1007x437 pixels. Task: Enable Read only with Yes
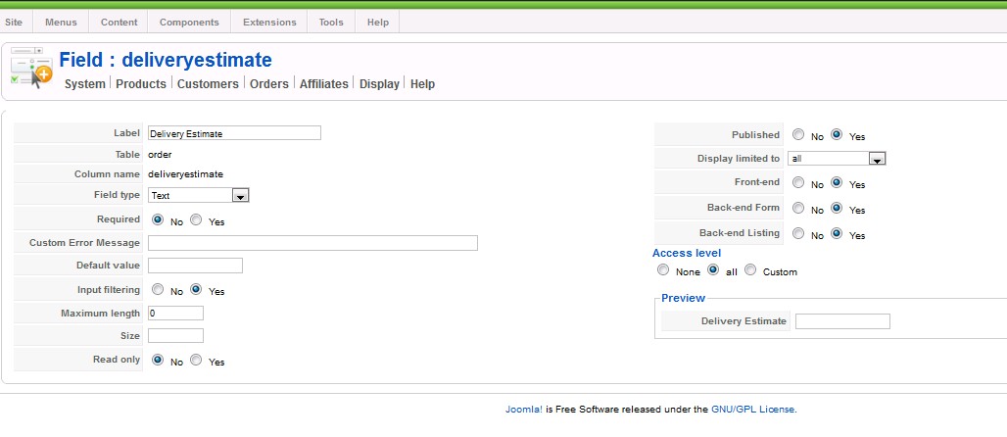tap(196, 361)
